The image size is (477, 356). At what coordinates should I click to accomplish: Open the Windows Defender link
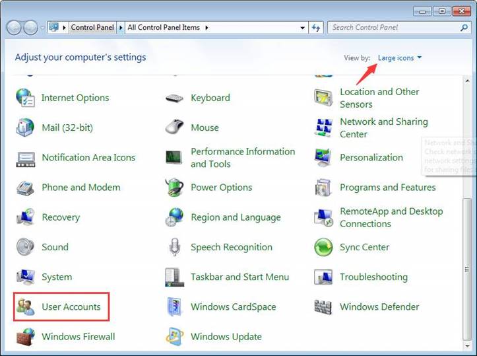coord(379,306)
